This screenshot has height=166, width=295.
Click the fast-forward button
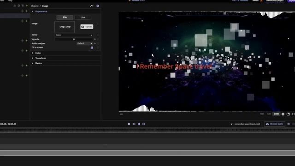pyautogui.click(x=144, y=124)
